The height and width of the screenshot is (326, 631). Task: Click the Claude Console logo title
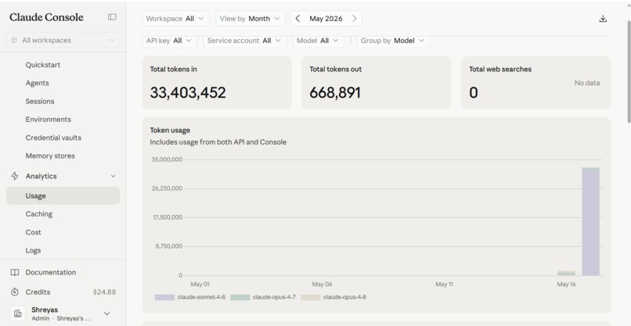pyautogui.click(x=46, y=17)
